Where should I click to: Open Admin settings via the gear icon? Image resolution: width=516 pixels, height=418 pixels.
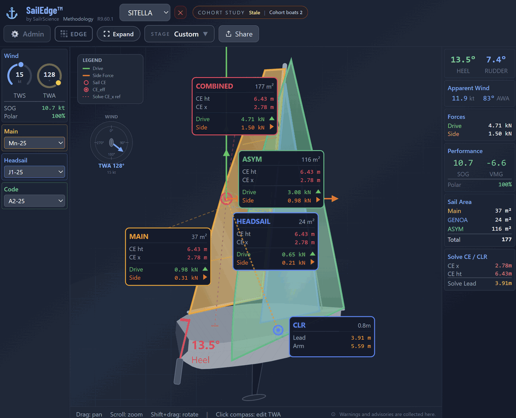[15, 34]
